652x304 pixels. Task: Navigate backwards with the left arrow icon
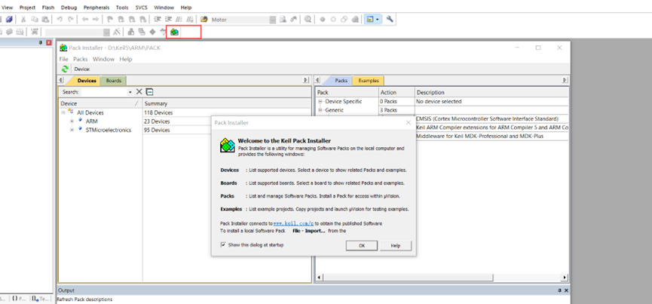tap(85, 19)
